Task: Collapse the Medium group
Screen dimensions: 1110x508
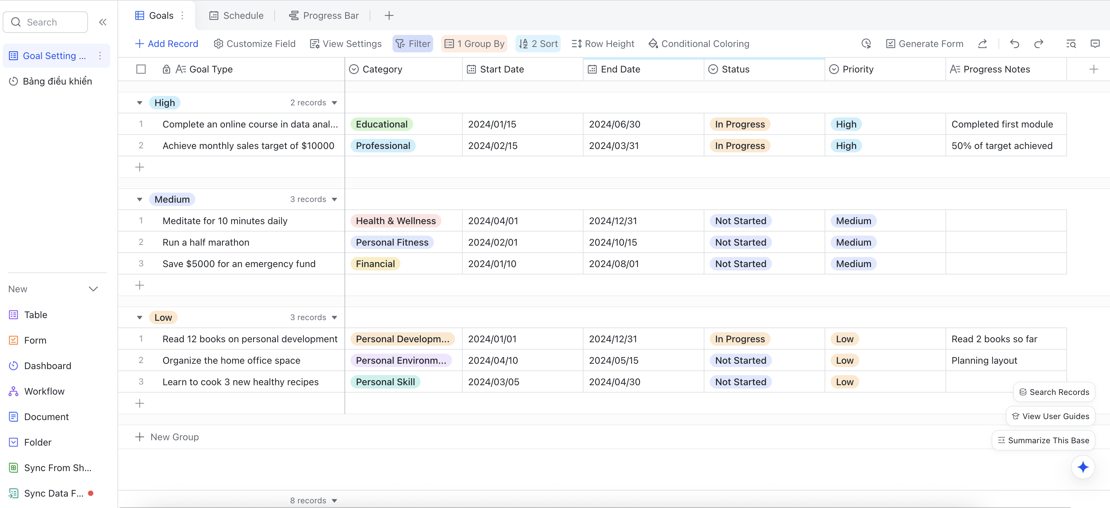Action: 140,199
